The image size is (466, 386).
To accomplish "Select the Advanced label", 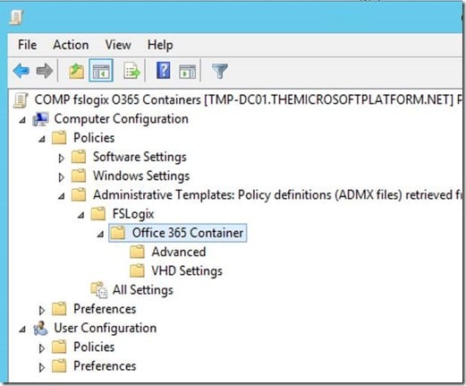I will (x=178, y=252).
